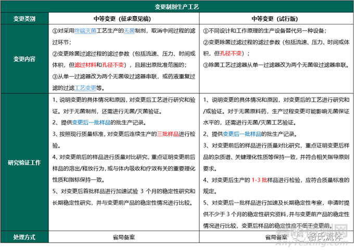Open the 工艺变更 hyperlink
Viewport: 354px width, 252px height.
tap(85, 88)
